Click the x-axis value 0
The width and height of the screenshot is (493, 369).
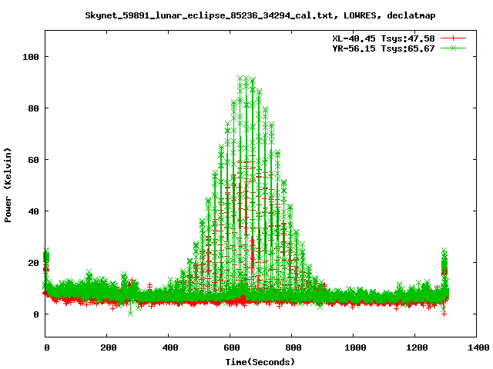click(47, 347)
